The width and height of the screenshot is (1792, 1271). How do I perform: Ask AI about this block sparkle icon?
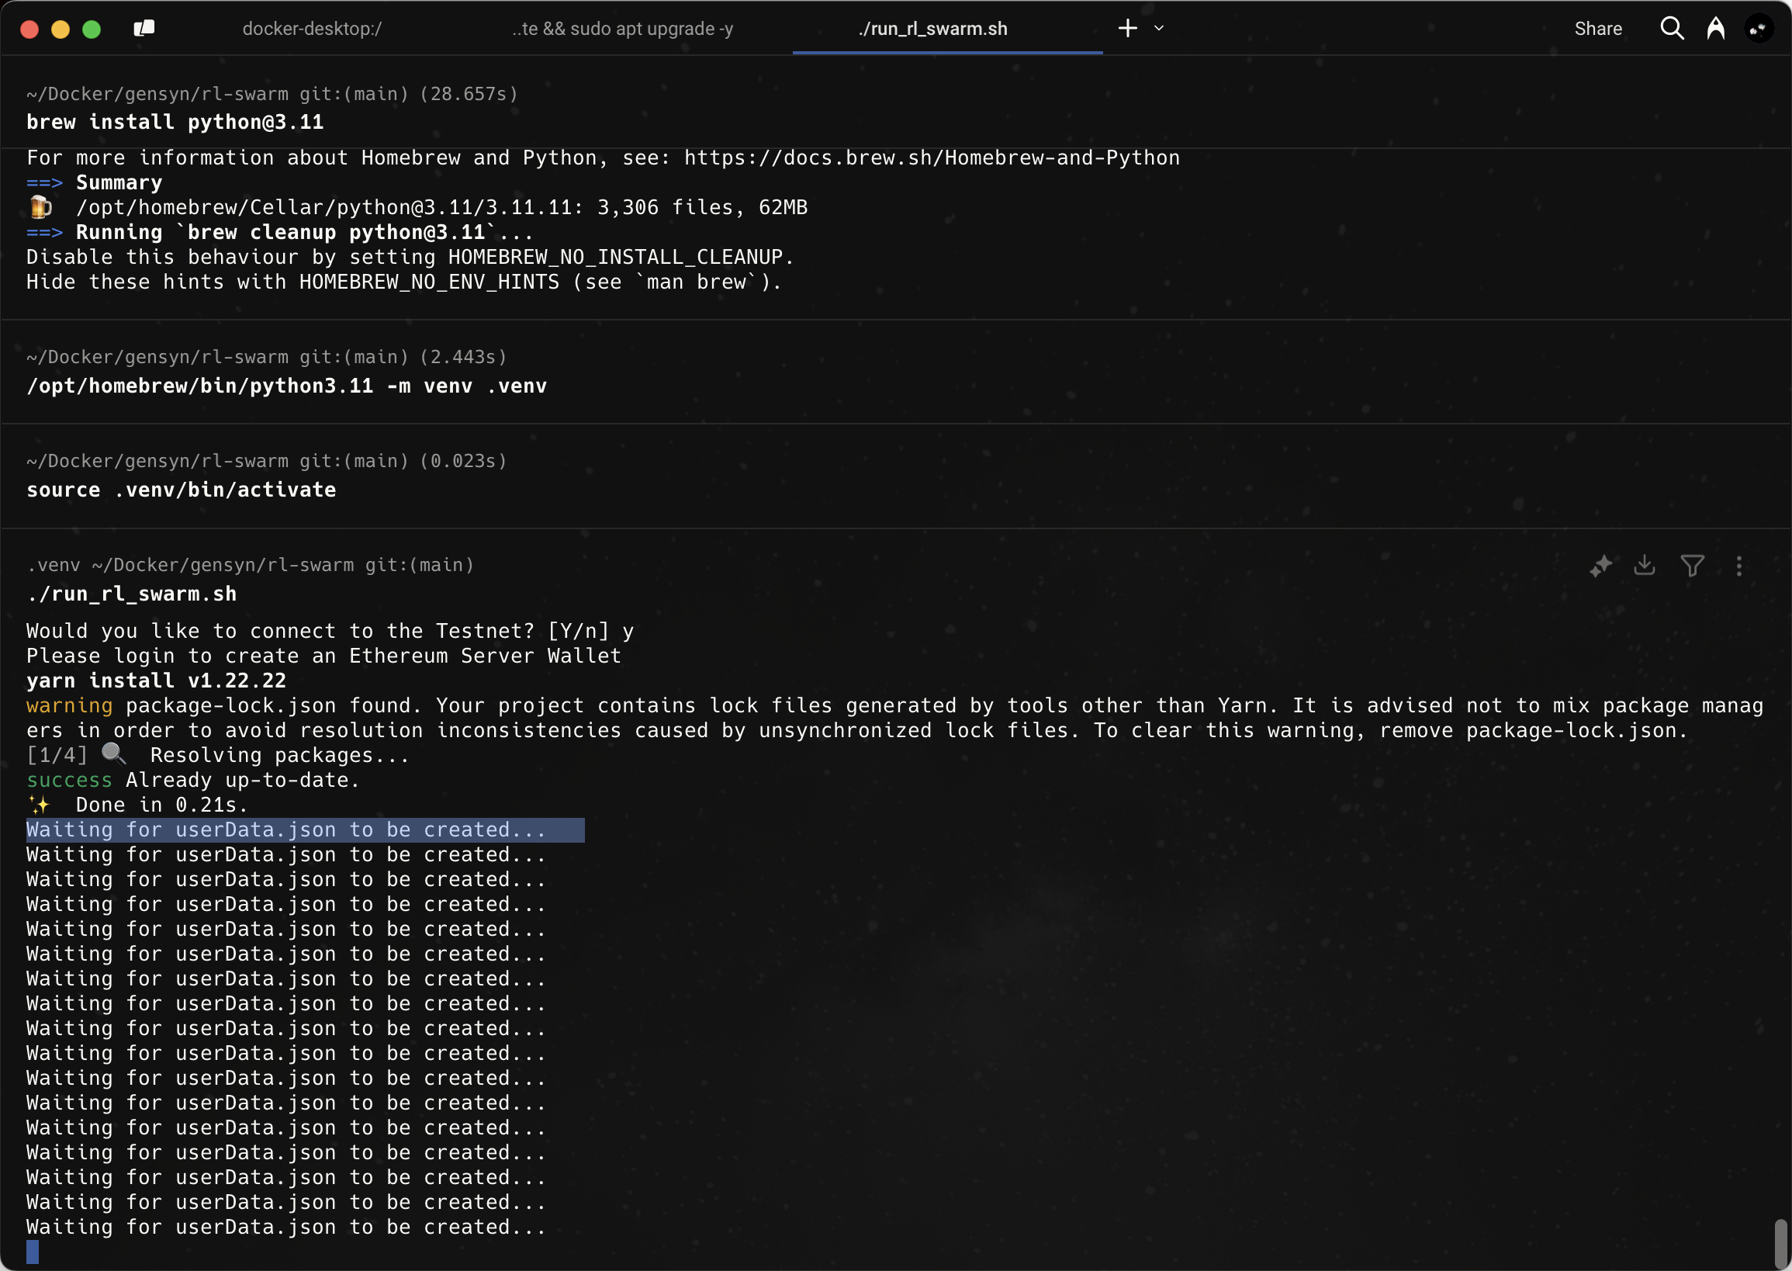point(1600,566)
